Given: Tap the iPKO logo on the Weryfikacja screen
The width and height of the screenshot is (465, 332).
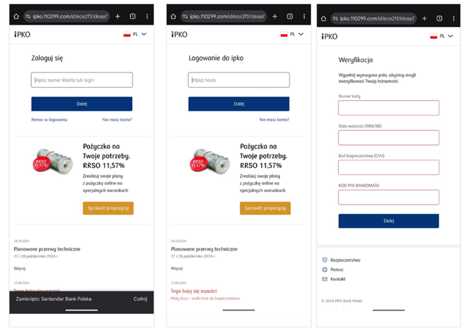Looking at the screenshot, I should tap(330, 36).
